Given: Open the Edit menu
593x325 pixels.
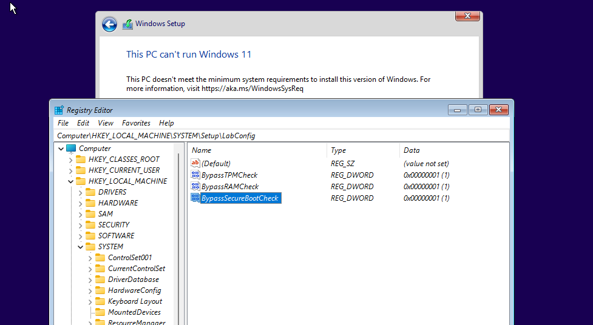Looking at the screenshot, I should click(83, 123).
